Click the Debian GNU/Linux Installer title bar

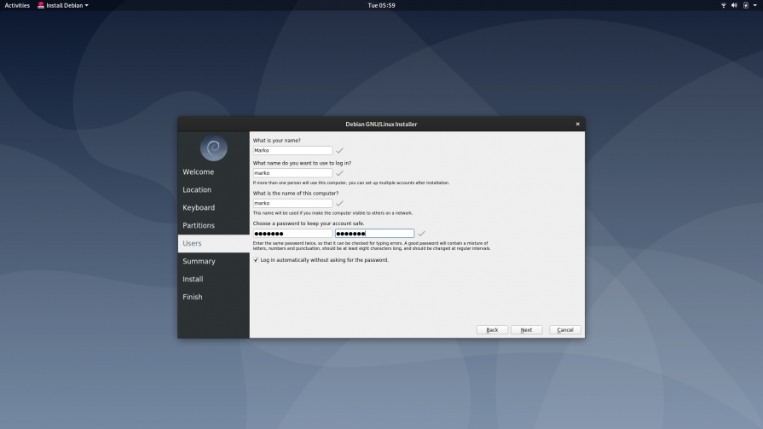(381, 125)
